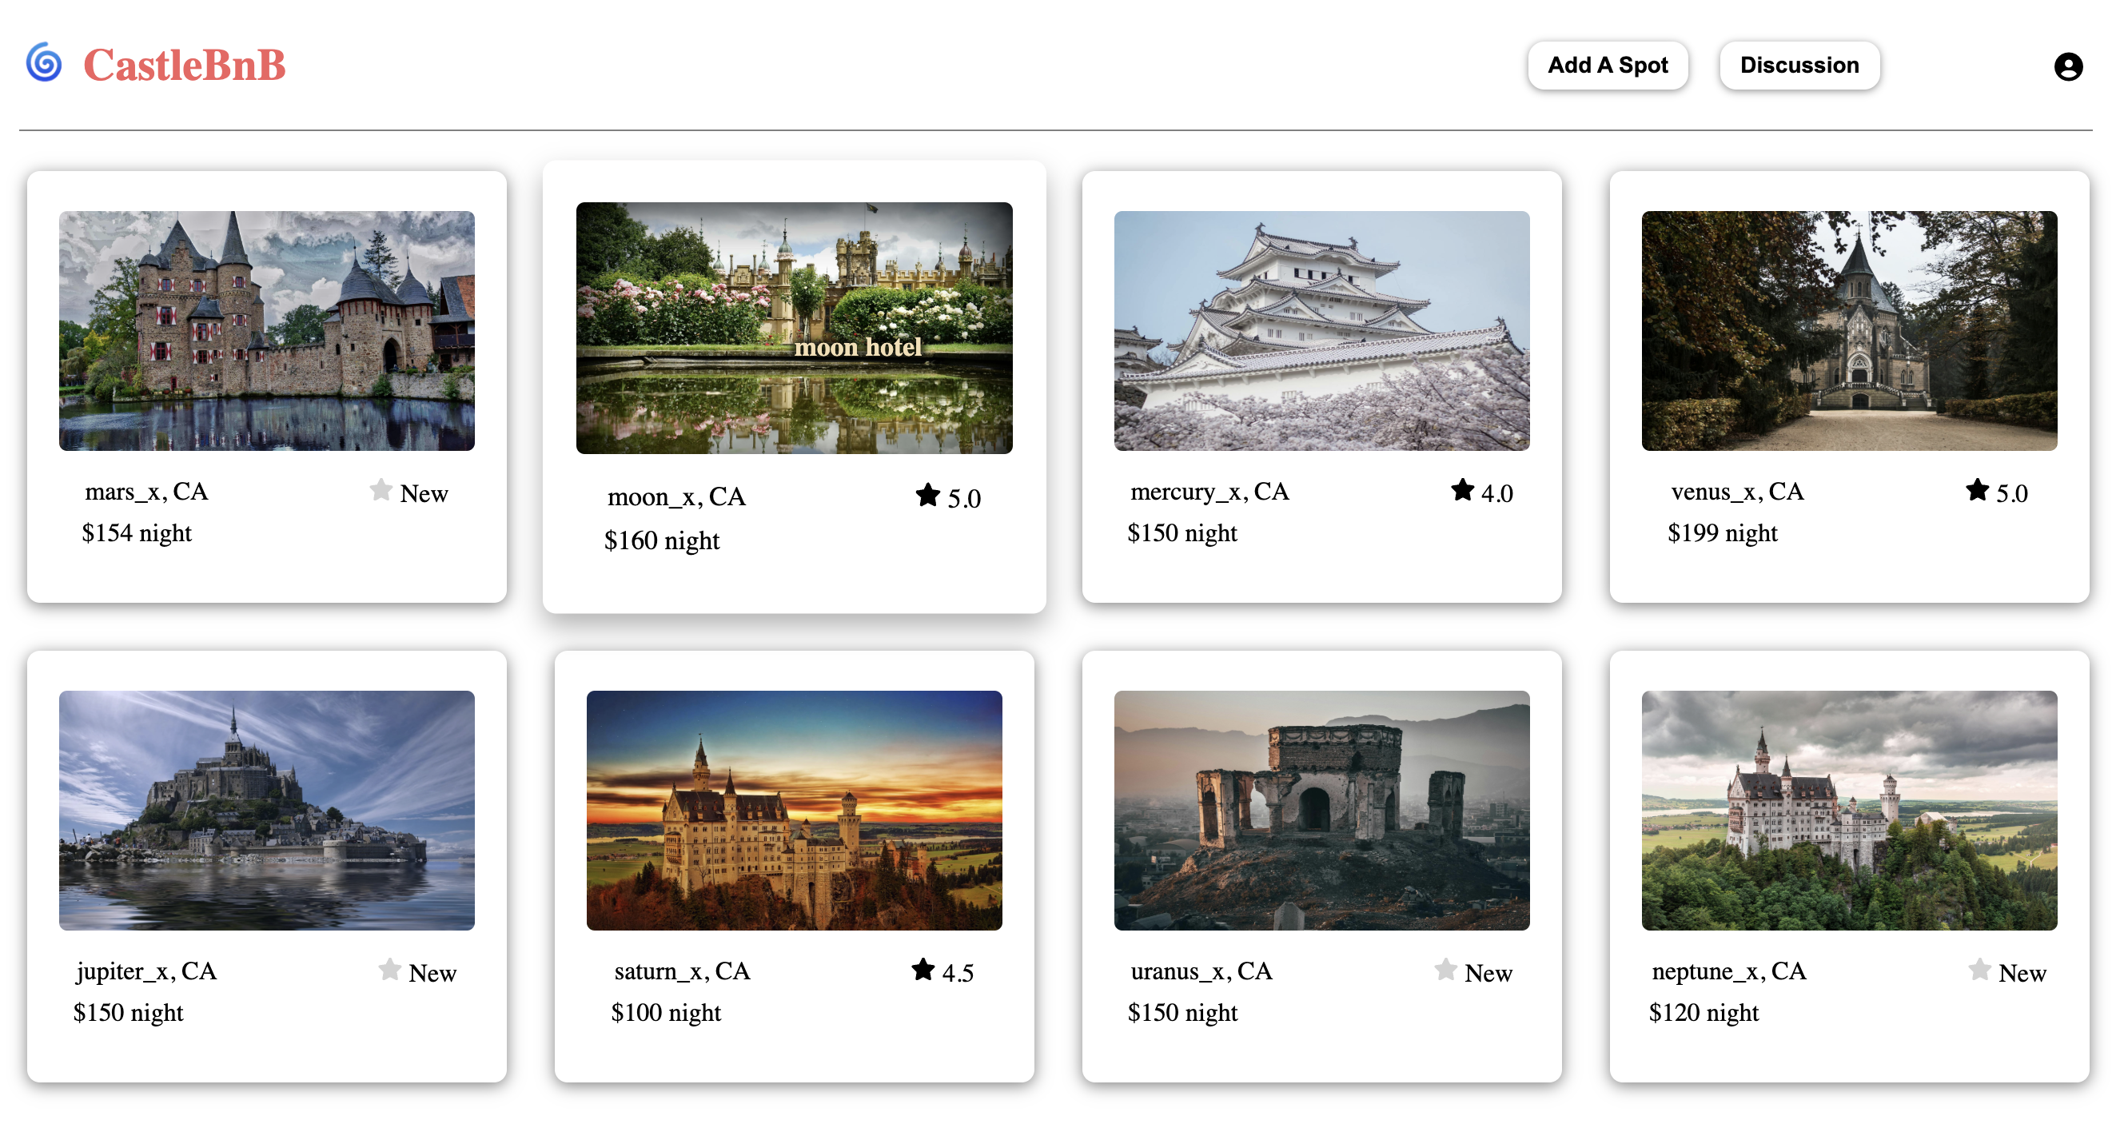Click the star next to saturn_x 4.5
The height and width of the screenshot is (1140, 2128).
[x=923, y=969]
